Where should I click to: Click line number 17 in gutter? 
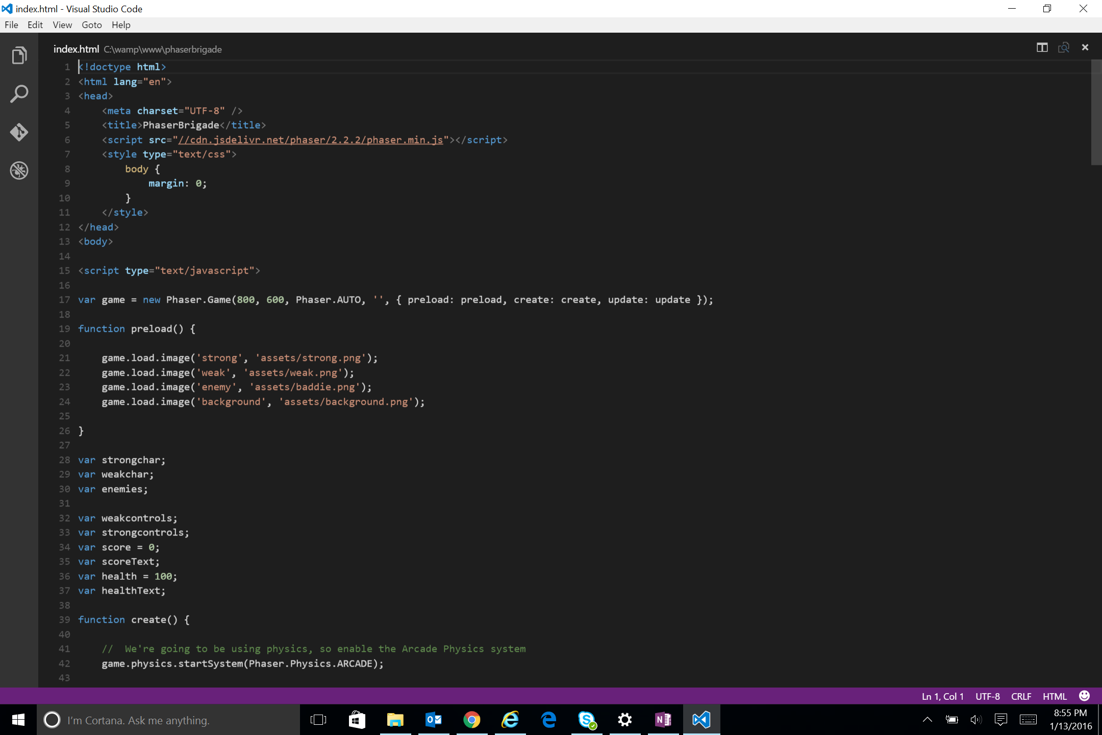coord(64,300)
